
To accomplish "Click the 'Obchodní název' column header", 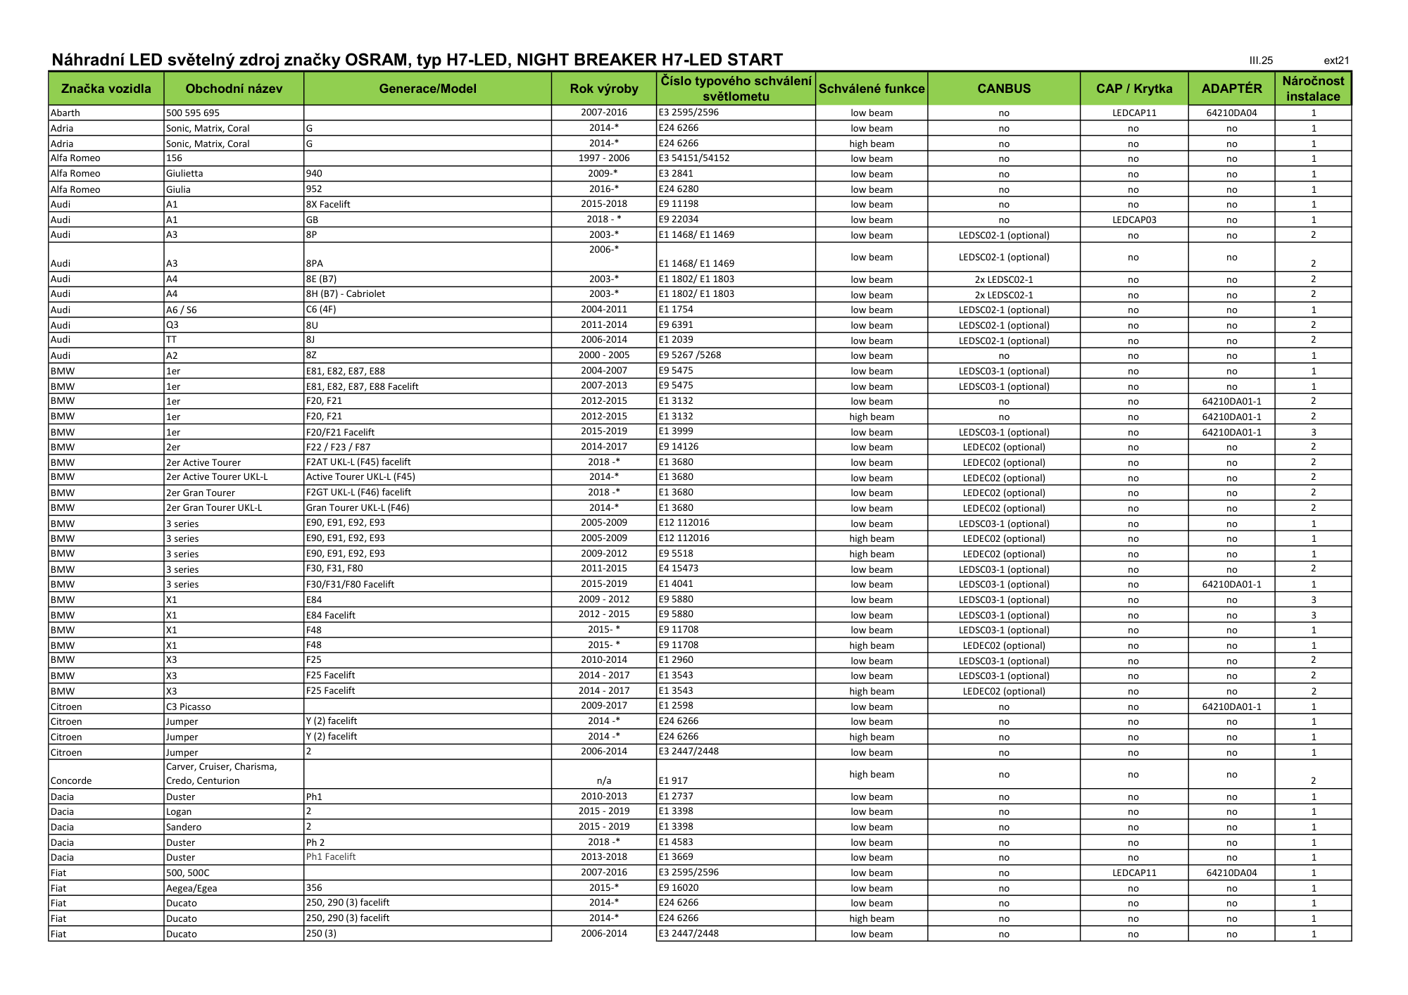I will tap(234, 89).
